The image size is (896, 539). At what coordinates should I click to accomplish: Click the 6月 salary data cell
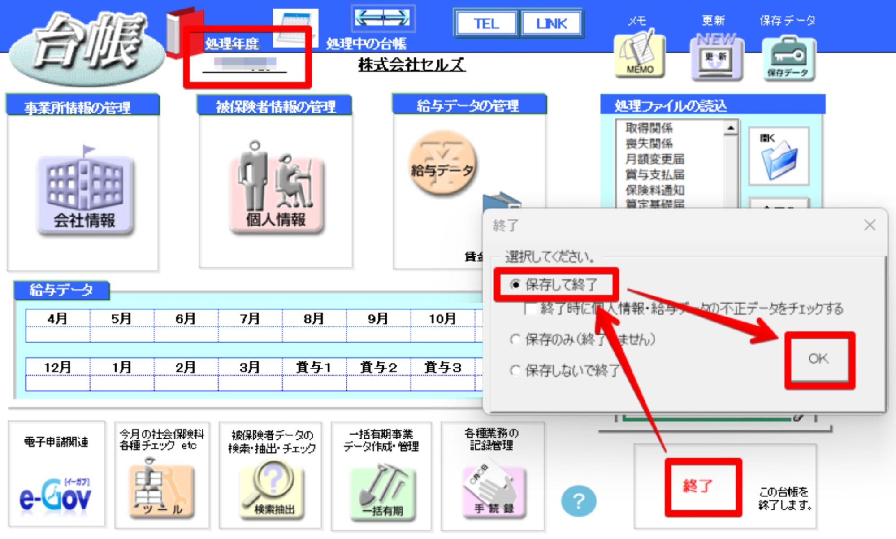(x=186, y=335)
